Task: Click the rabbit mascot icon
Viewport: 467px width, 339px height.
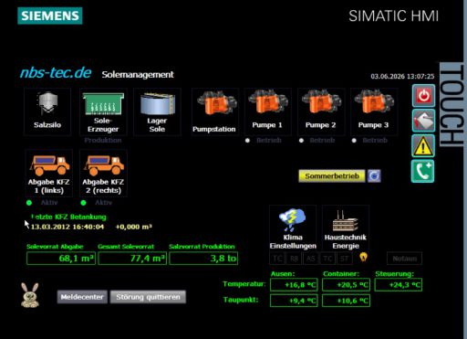Action: pyautogui.click(x=30, y=295)
